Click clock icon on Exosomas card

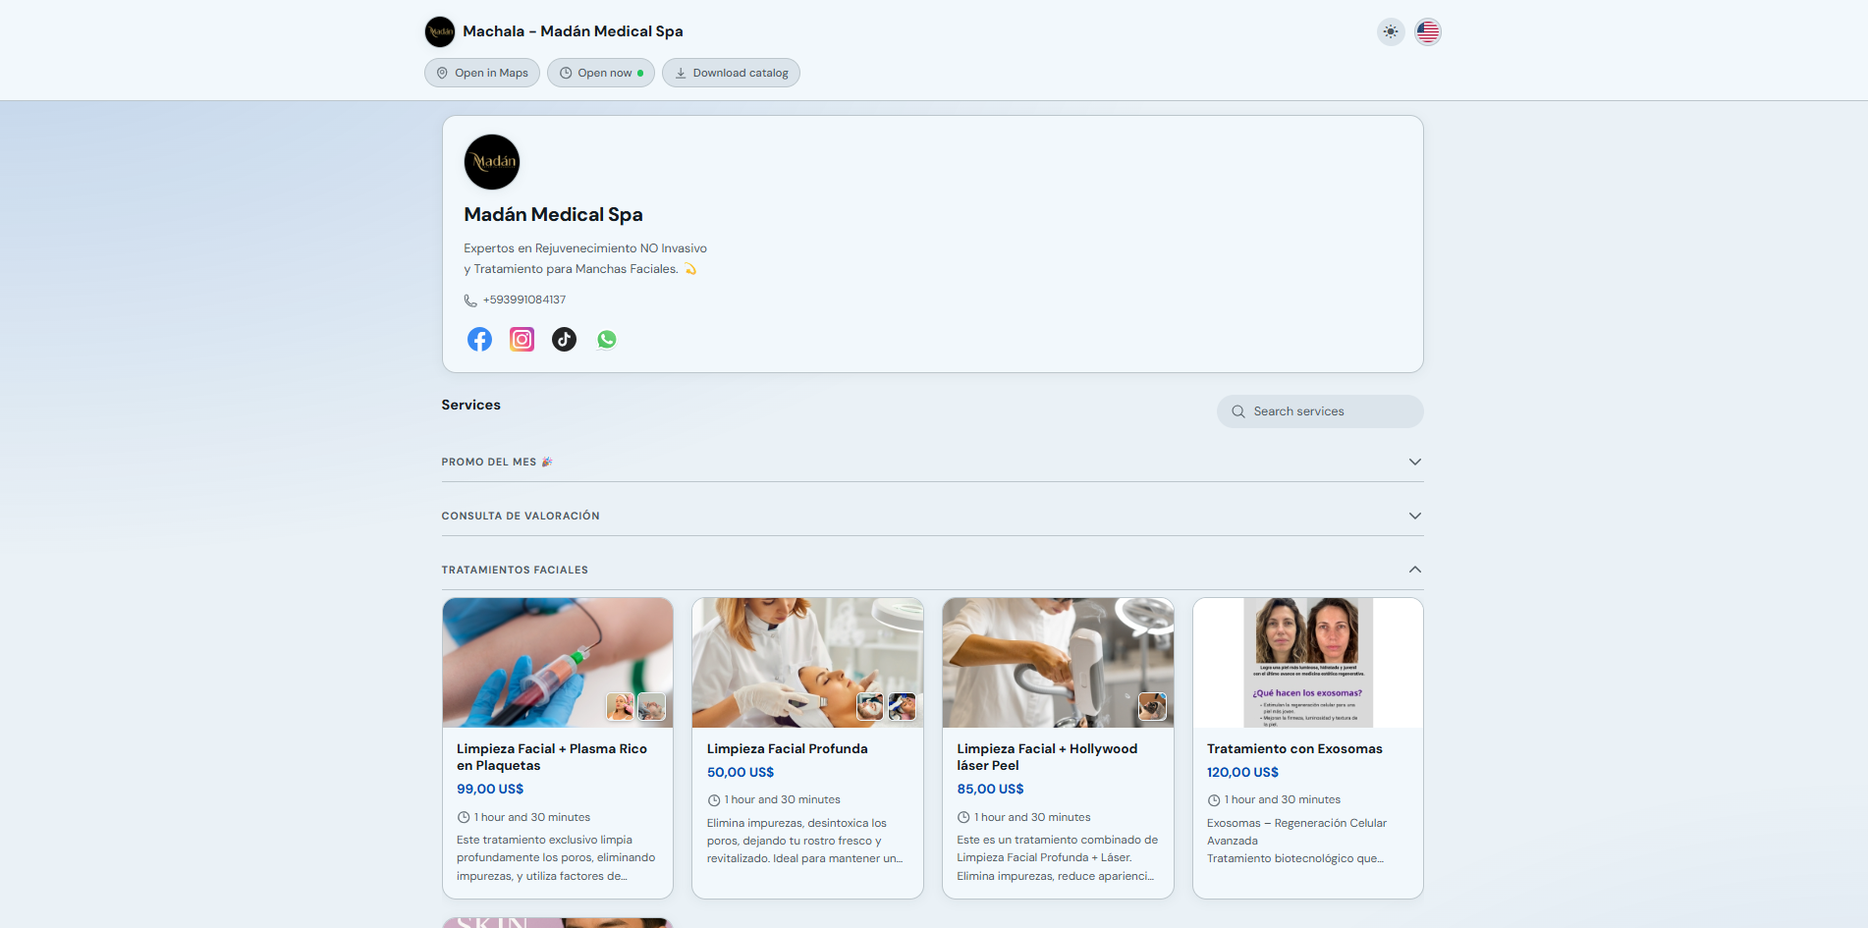pos(1214,800)
